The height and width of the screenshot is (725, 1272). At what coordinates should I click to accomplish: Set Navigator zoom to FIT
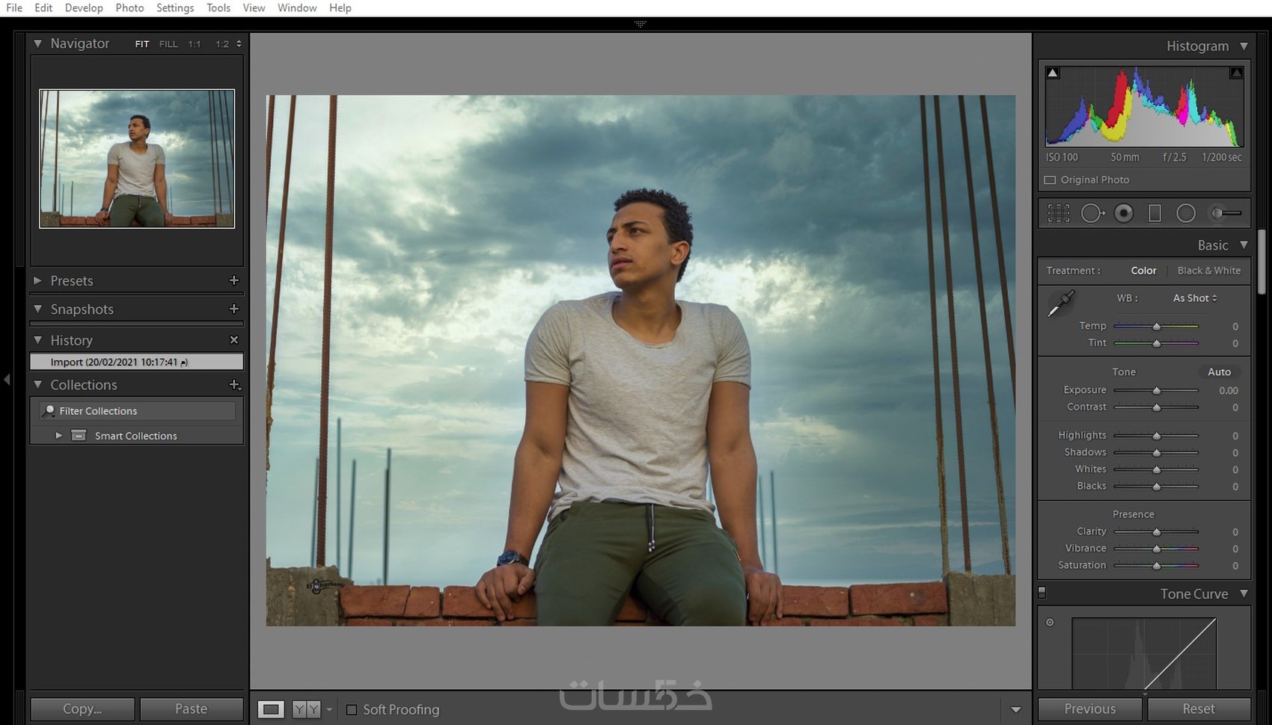(x=142, y=44)
